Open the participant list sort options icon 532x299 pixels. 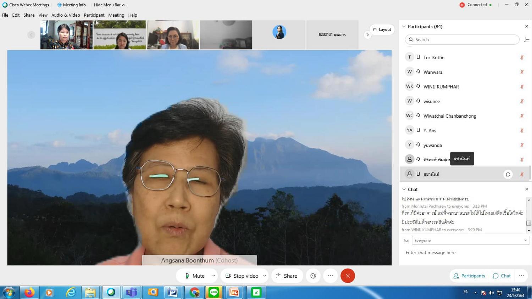(x=527, y=40)
